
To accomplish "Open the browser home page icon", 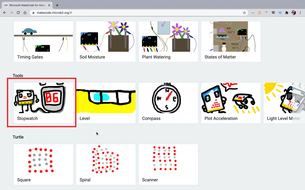I will (25, 12).
